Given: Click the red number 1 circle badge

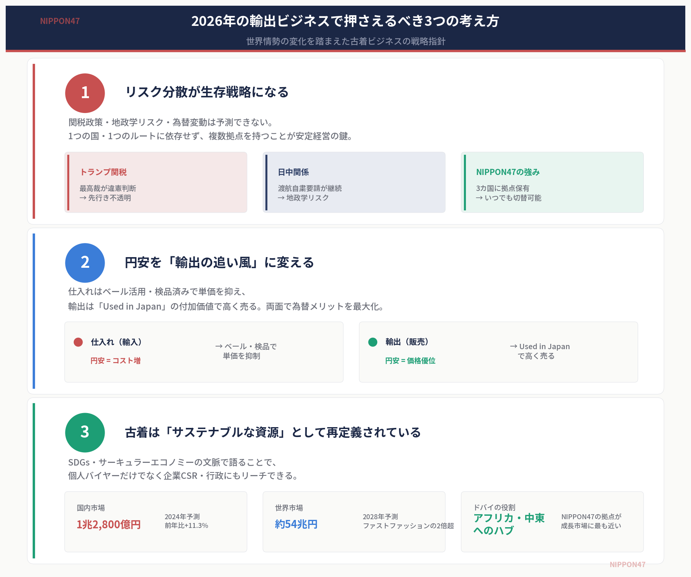Looking at the screenshot, I should point(85,93).
